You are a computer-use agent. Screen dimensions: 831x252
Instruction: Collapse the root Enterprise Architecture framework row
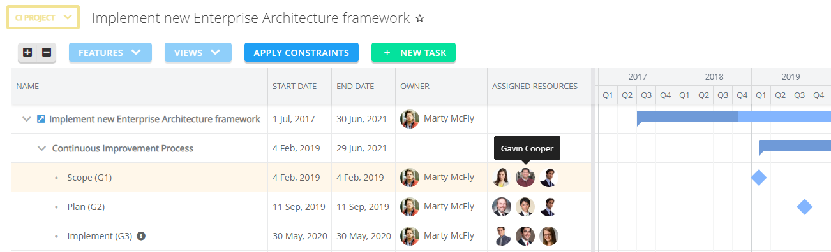click(27, 119)
